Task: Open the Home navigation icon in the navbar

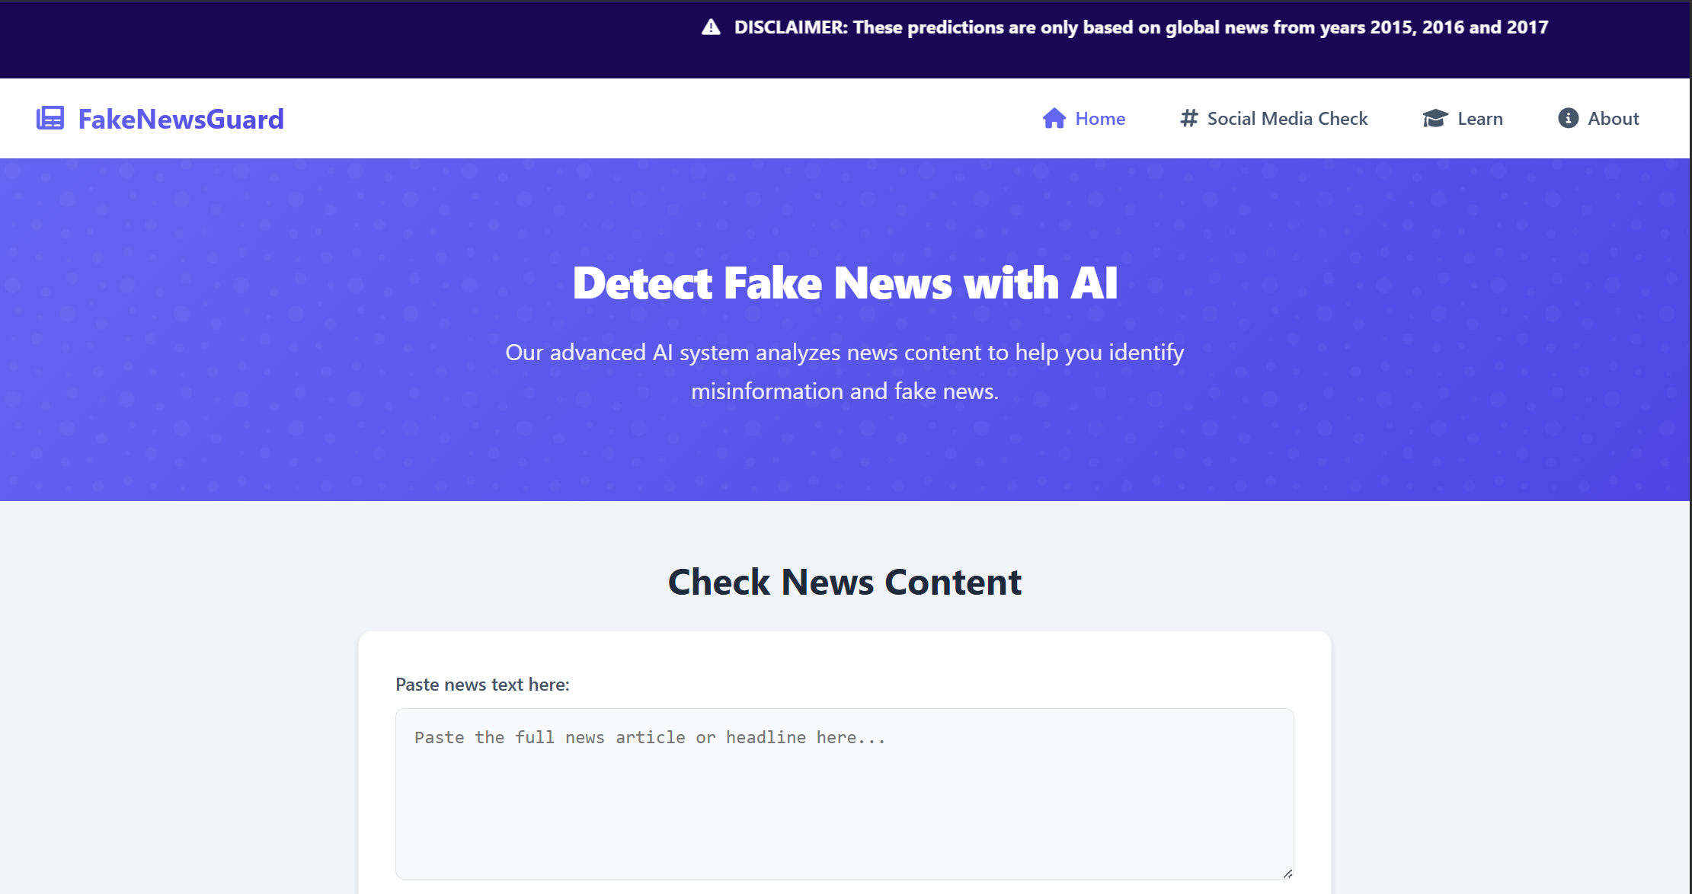Action: pyautogui.click(x=1054, y=118)
